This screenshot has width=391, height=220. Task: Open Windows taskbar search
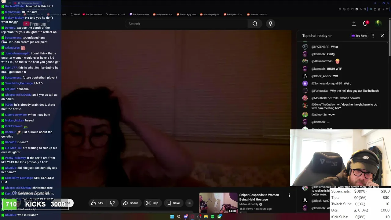[x=179, y=217]
